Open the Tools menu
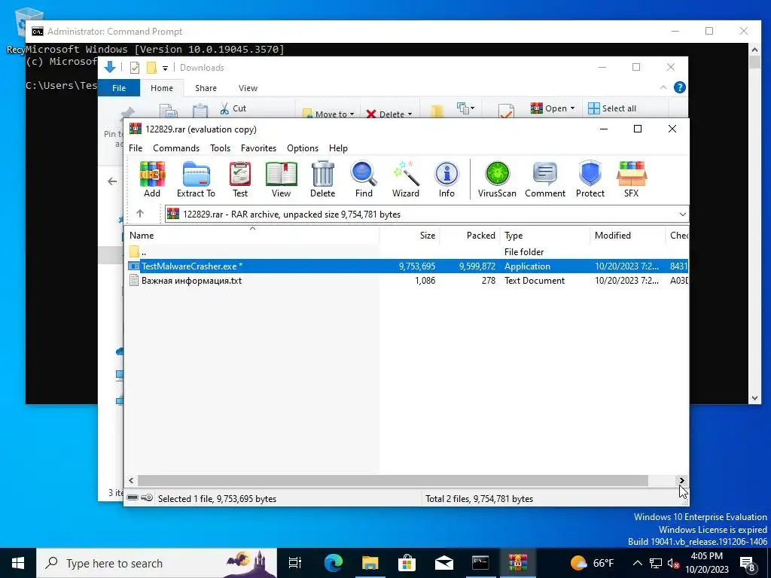 [x=221, y=148]
